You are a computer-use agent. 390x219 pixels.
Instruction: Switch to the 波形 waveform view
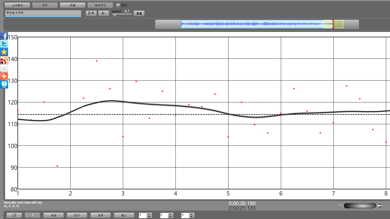click(x=45, y=5)
